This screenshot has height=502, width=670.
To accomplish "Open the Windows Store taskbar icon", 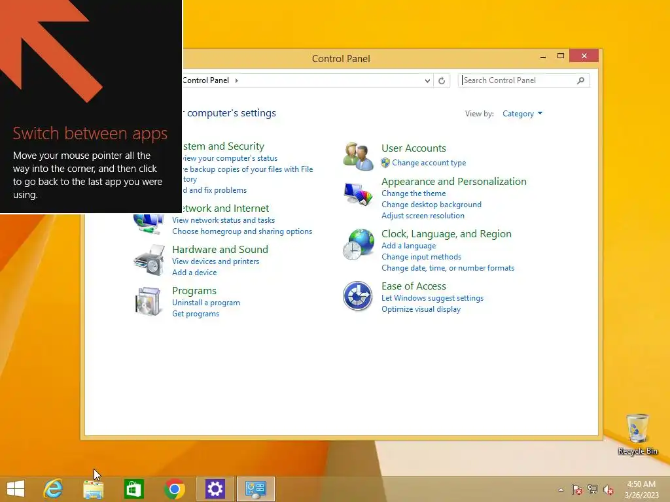I will tap(133, 489).
